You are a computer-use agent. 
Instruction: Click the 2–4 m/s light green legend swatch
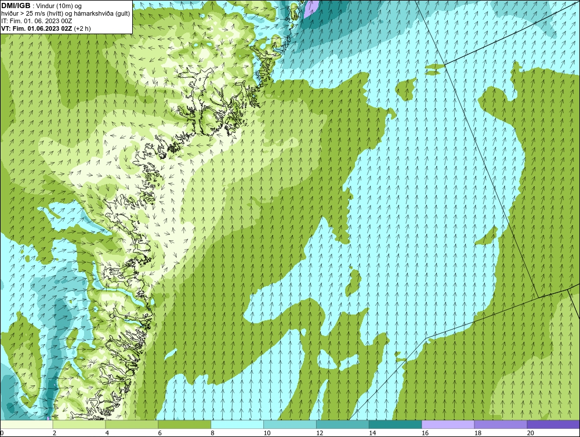point(79,424)
